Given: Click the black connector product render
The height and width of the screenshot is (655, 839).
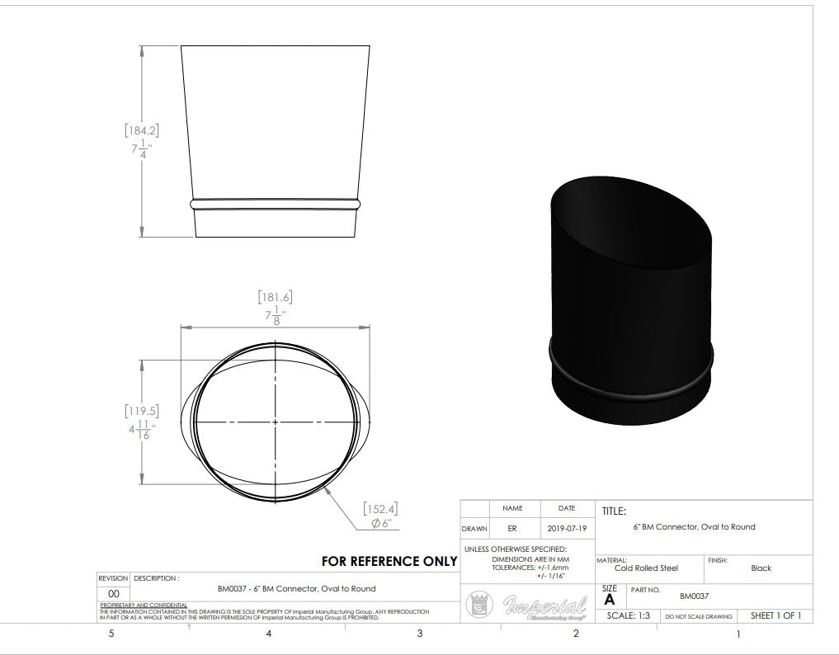Looking at the screenshot, I should click(631, 289).
